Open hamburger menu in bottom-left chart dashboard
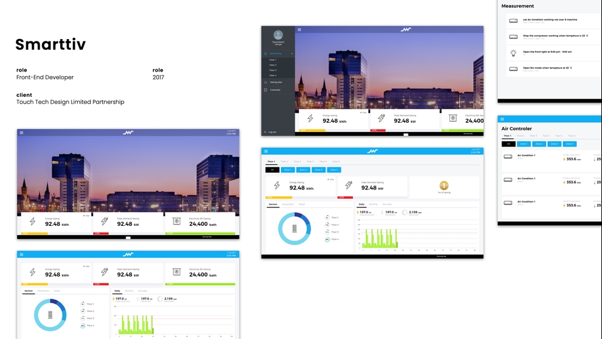The image size is (602, 339). click(x=21, y=255)
